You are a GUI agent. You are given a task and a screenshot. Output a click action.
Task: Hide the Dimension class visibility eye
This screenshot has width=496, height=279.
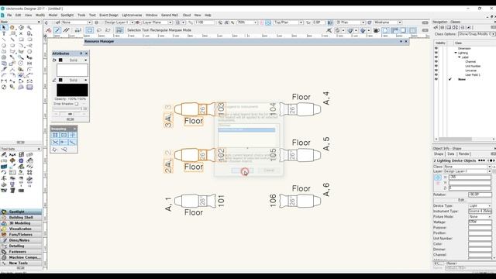[436, 48]
